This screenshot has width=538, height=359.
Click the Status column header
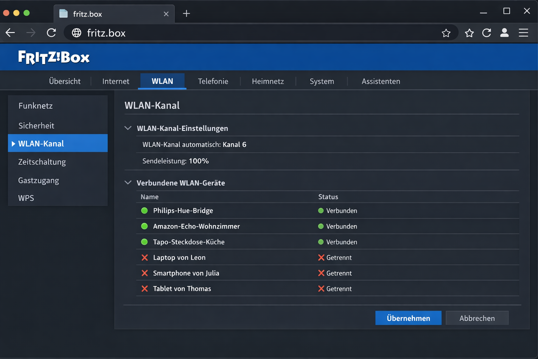(x=328, y=197)
